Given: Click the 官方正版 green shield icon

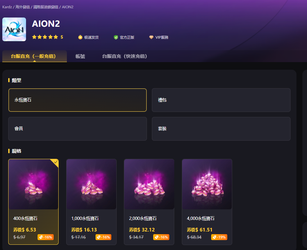Looking at the screenshot, I should tap(116, 37).
